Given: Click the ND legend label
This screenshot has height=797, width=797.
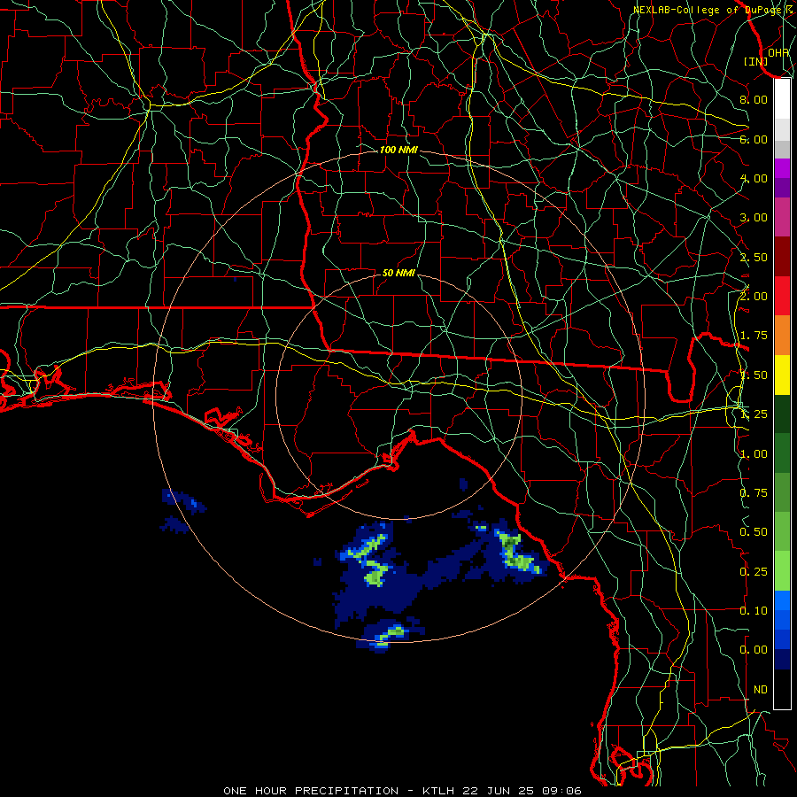Looking at the screenshot, I should 761,690.
